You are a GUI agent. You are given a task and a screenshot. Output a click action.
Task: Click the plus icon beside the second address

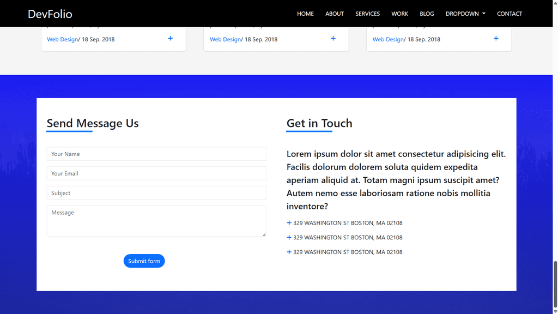(x=289, y=238)
